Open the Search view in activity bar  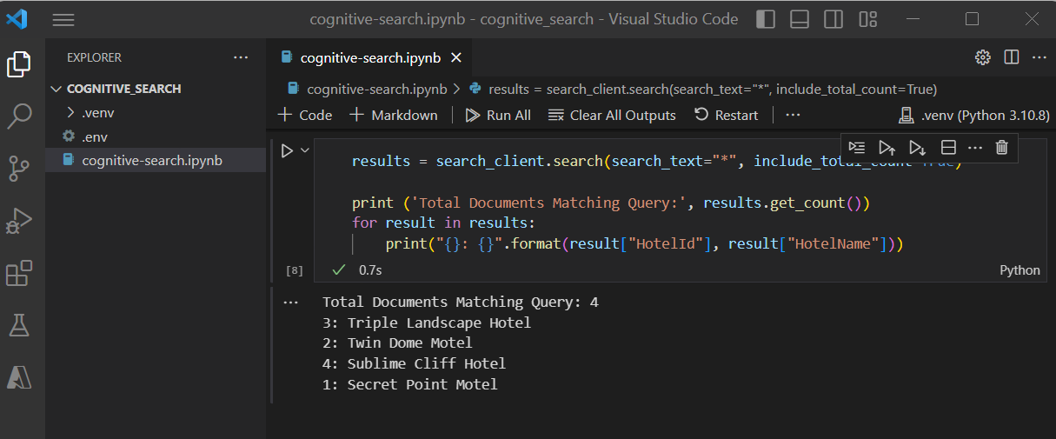tap(19, 116)
